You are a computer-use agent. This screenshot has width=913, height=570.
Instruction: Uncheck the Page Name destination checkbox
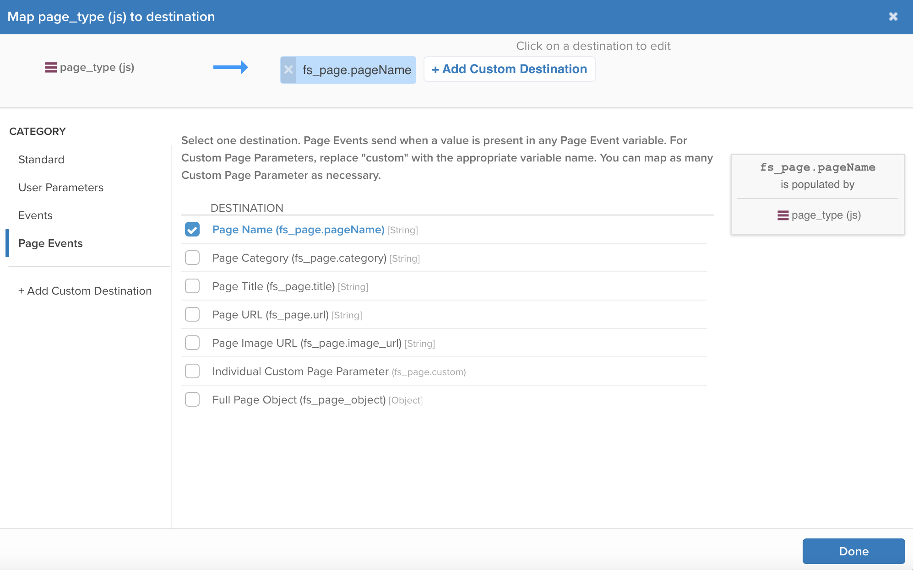click(x=192, y=230)
